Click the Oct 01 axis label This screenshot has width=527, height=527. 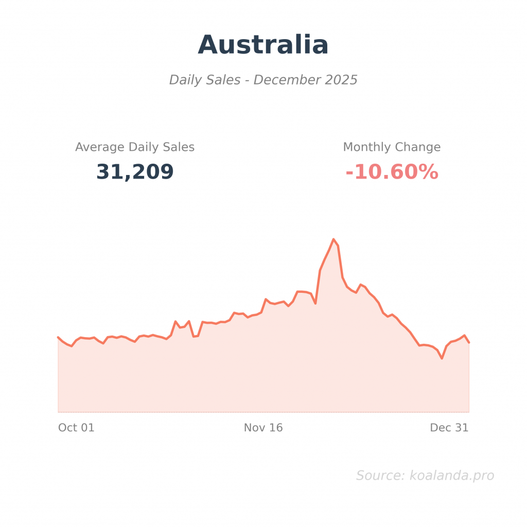76,428
